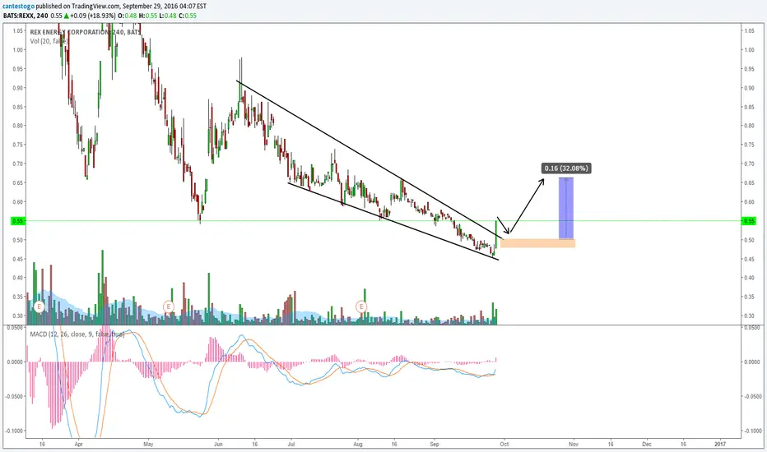Click the earnings E marker in early August

point(361,307)
